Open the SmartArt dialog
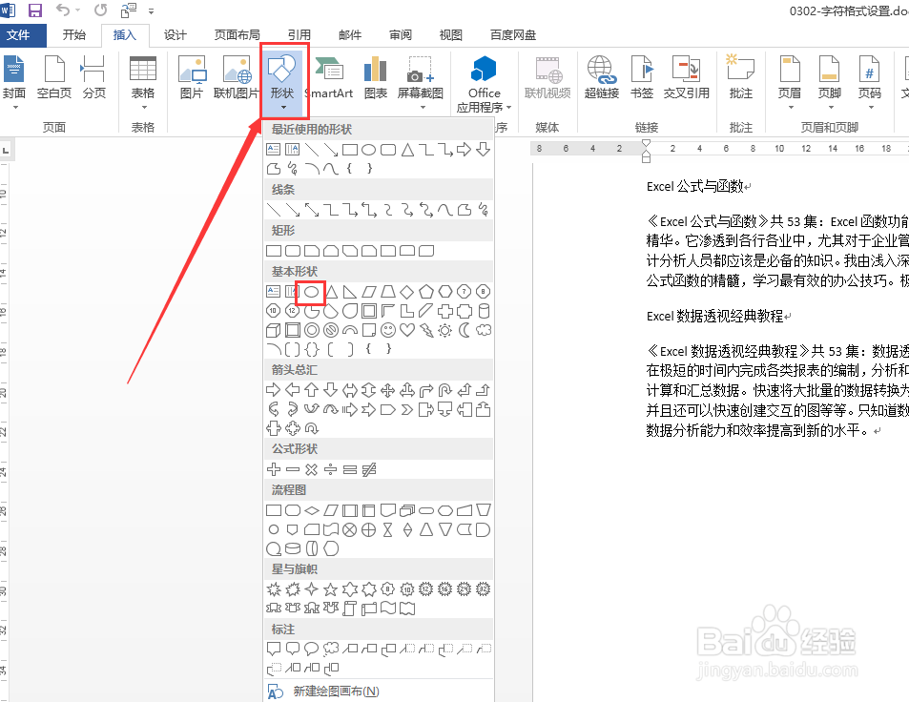Viewport: 909px width, 702px height. click(329, 78)
